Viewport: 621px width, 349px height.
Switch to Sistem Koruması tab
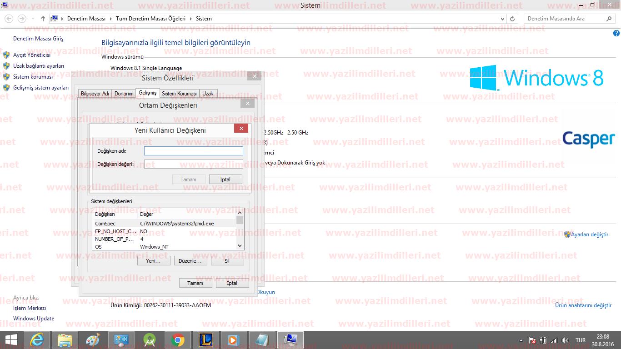pos(179,94)
